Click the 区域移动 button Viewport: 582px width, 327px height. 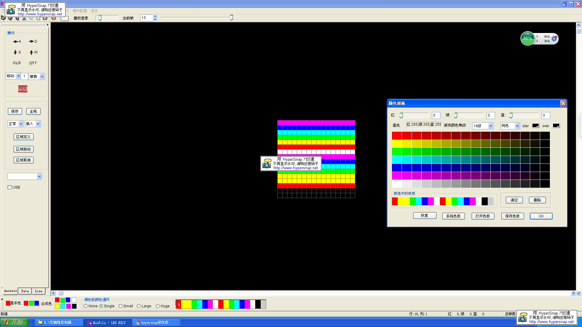pyautogui.click(x=24, y=149)
